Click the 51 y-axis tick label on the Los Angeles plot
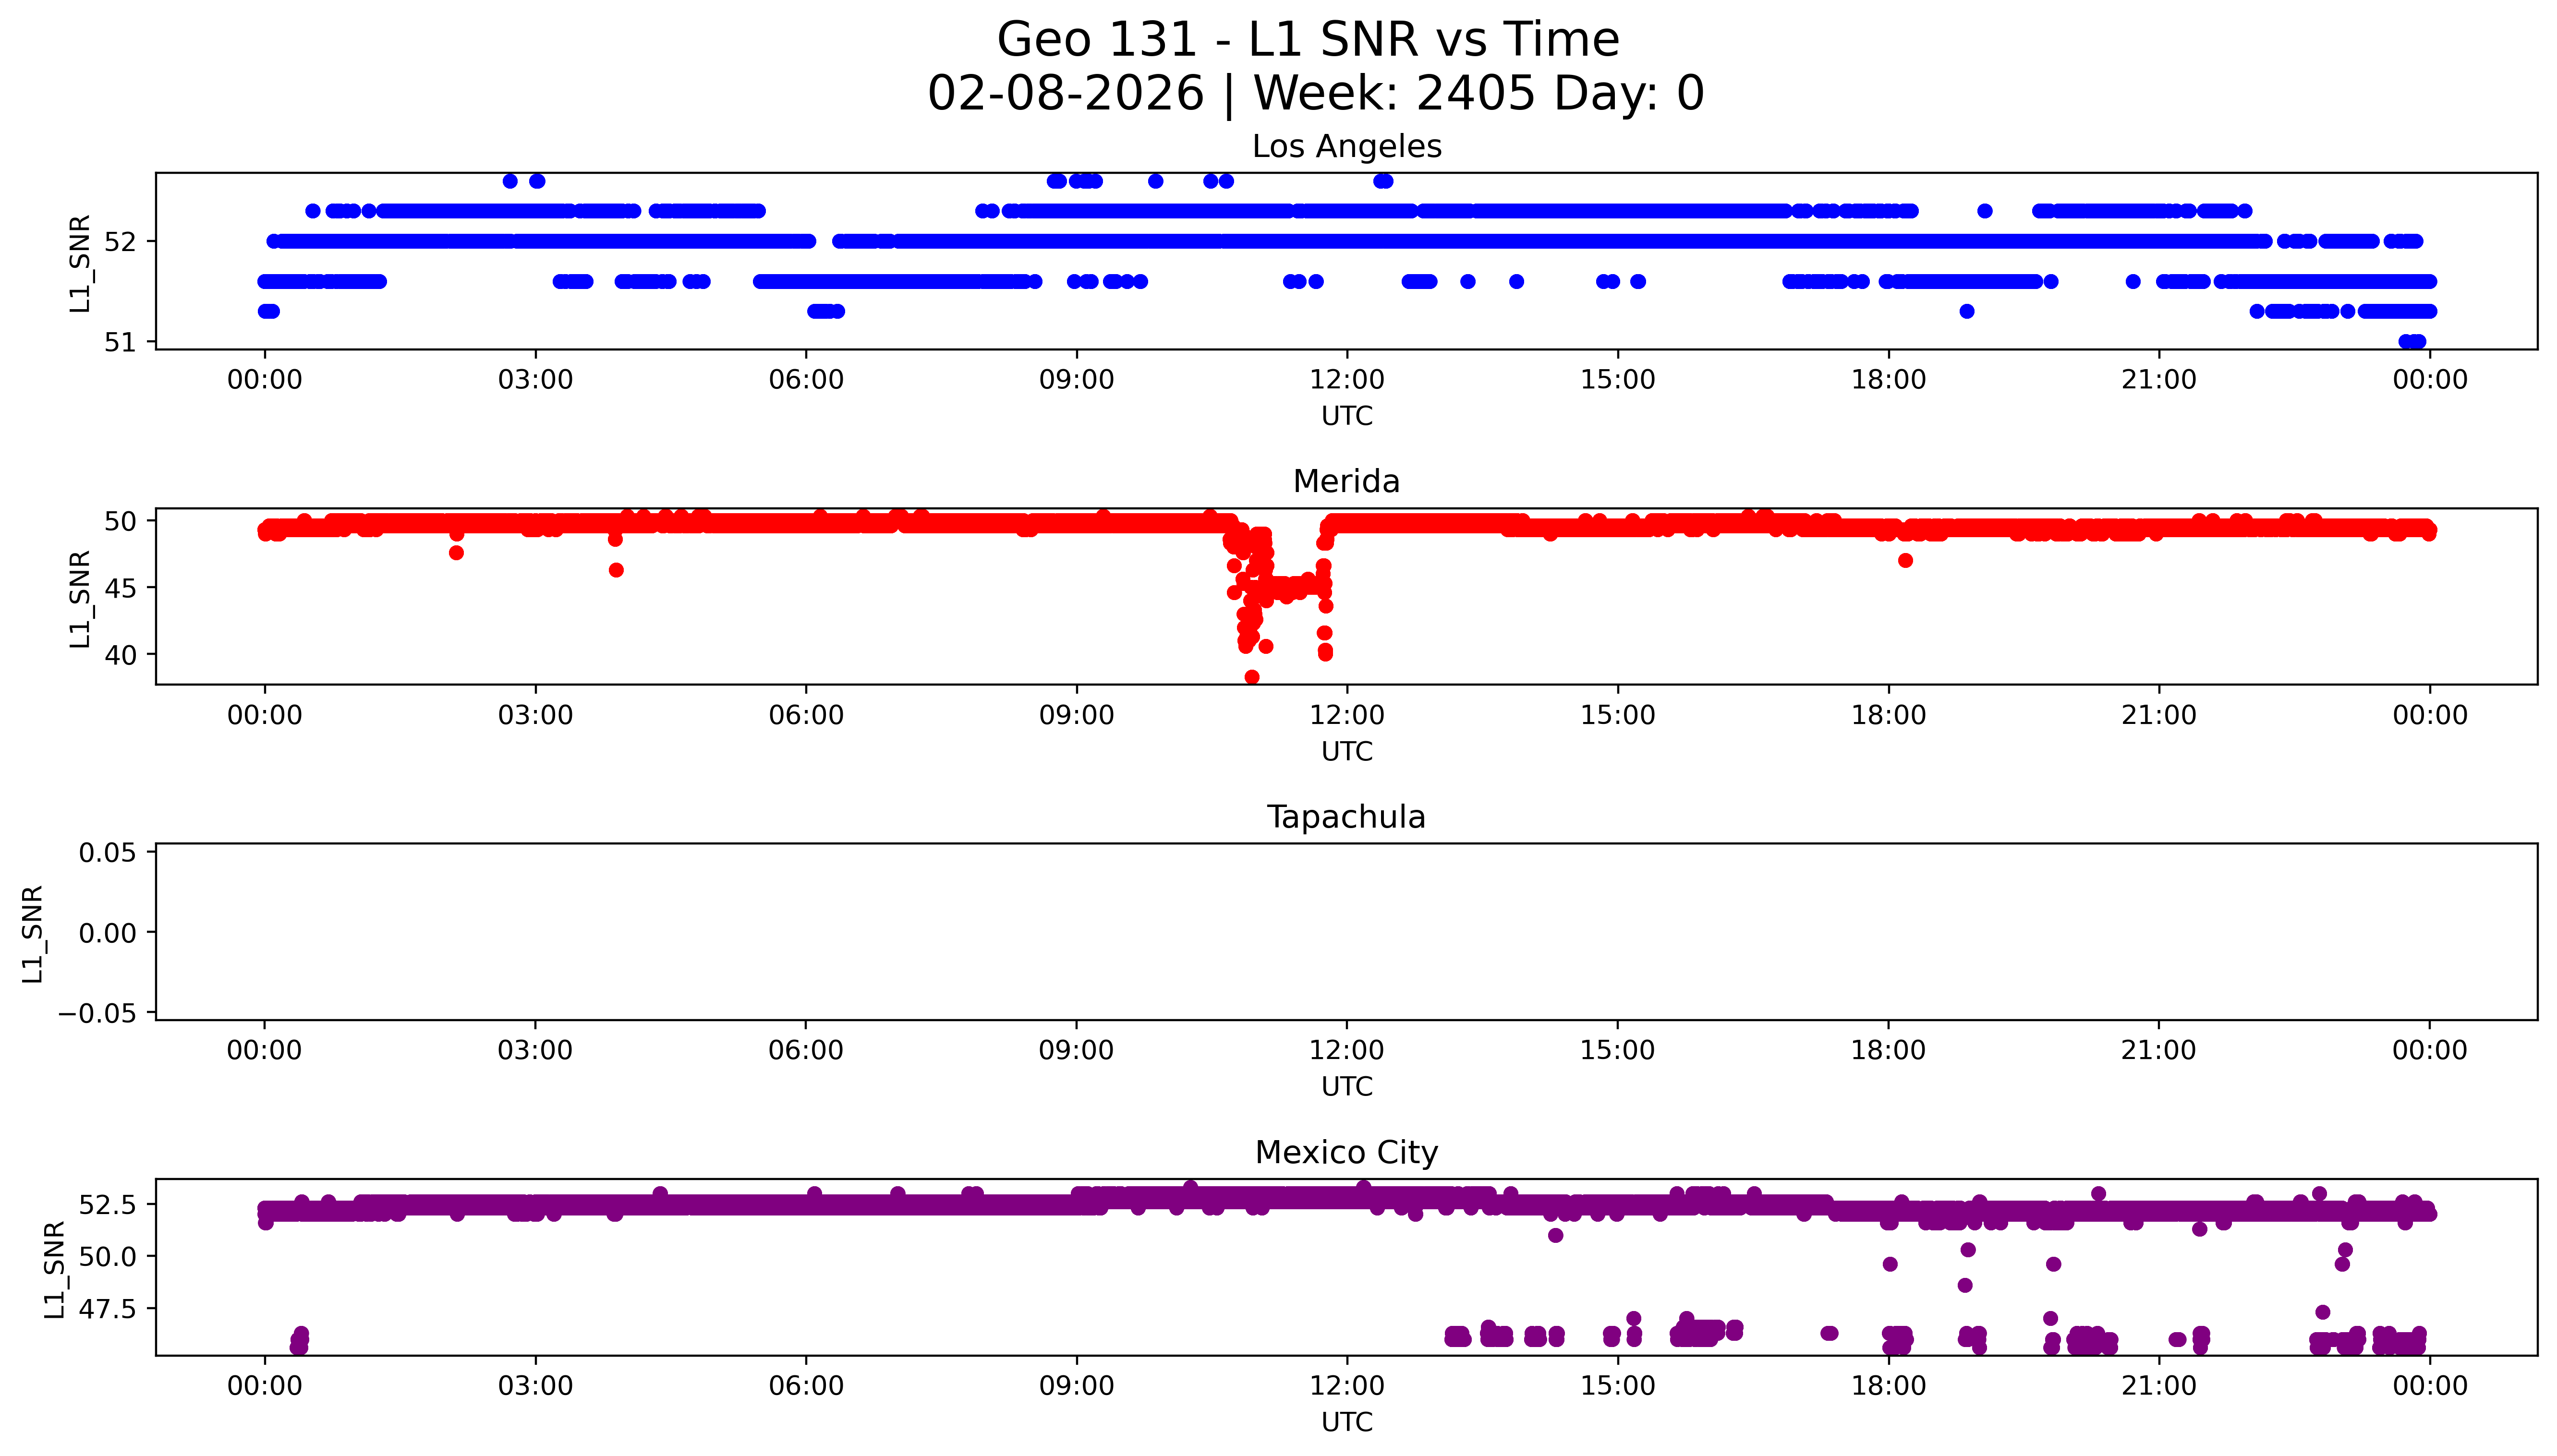The image size is (2557, 1456). (120, 342)
